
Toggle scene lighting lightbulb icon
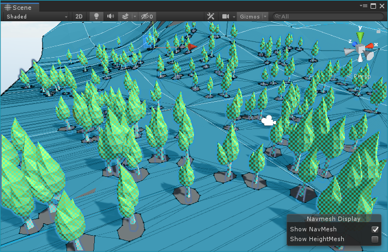pos(96,16)
